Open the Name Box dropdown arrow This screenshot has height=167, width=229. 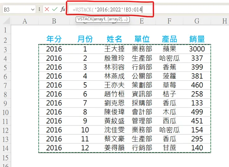[x=33, y=10]
